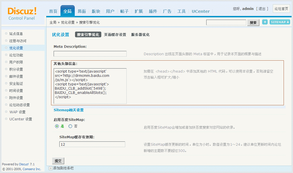This screenshot has width=293, height=173.
Task: Open the SITEMAP dropdown button
Action: (280, 22)
